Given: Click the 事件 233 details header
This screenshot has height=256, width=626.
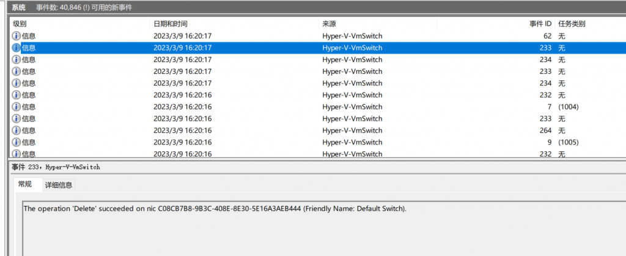Looking at the screenshot, I should [56, 167].
